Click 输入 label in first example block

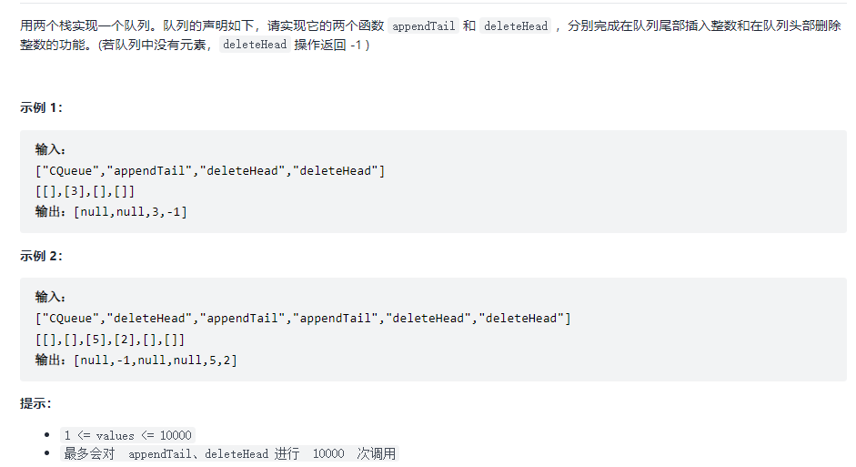click(x=51, y=150)
